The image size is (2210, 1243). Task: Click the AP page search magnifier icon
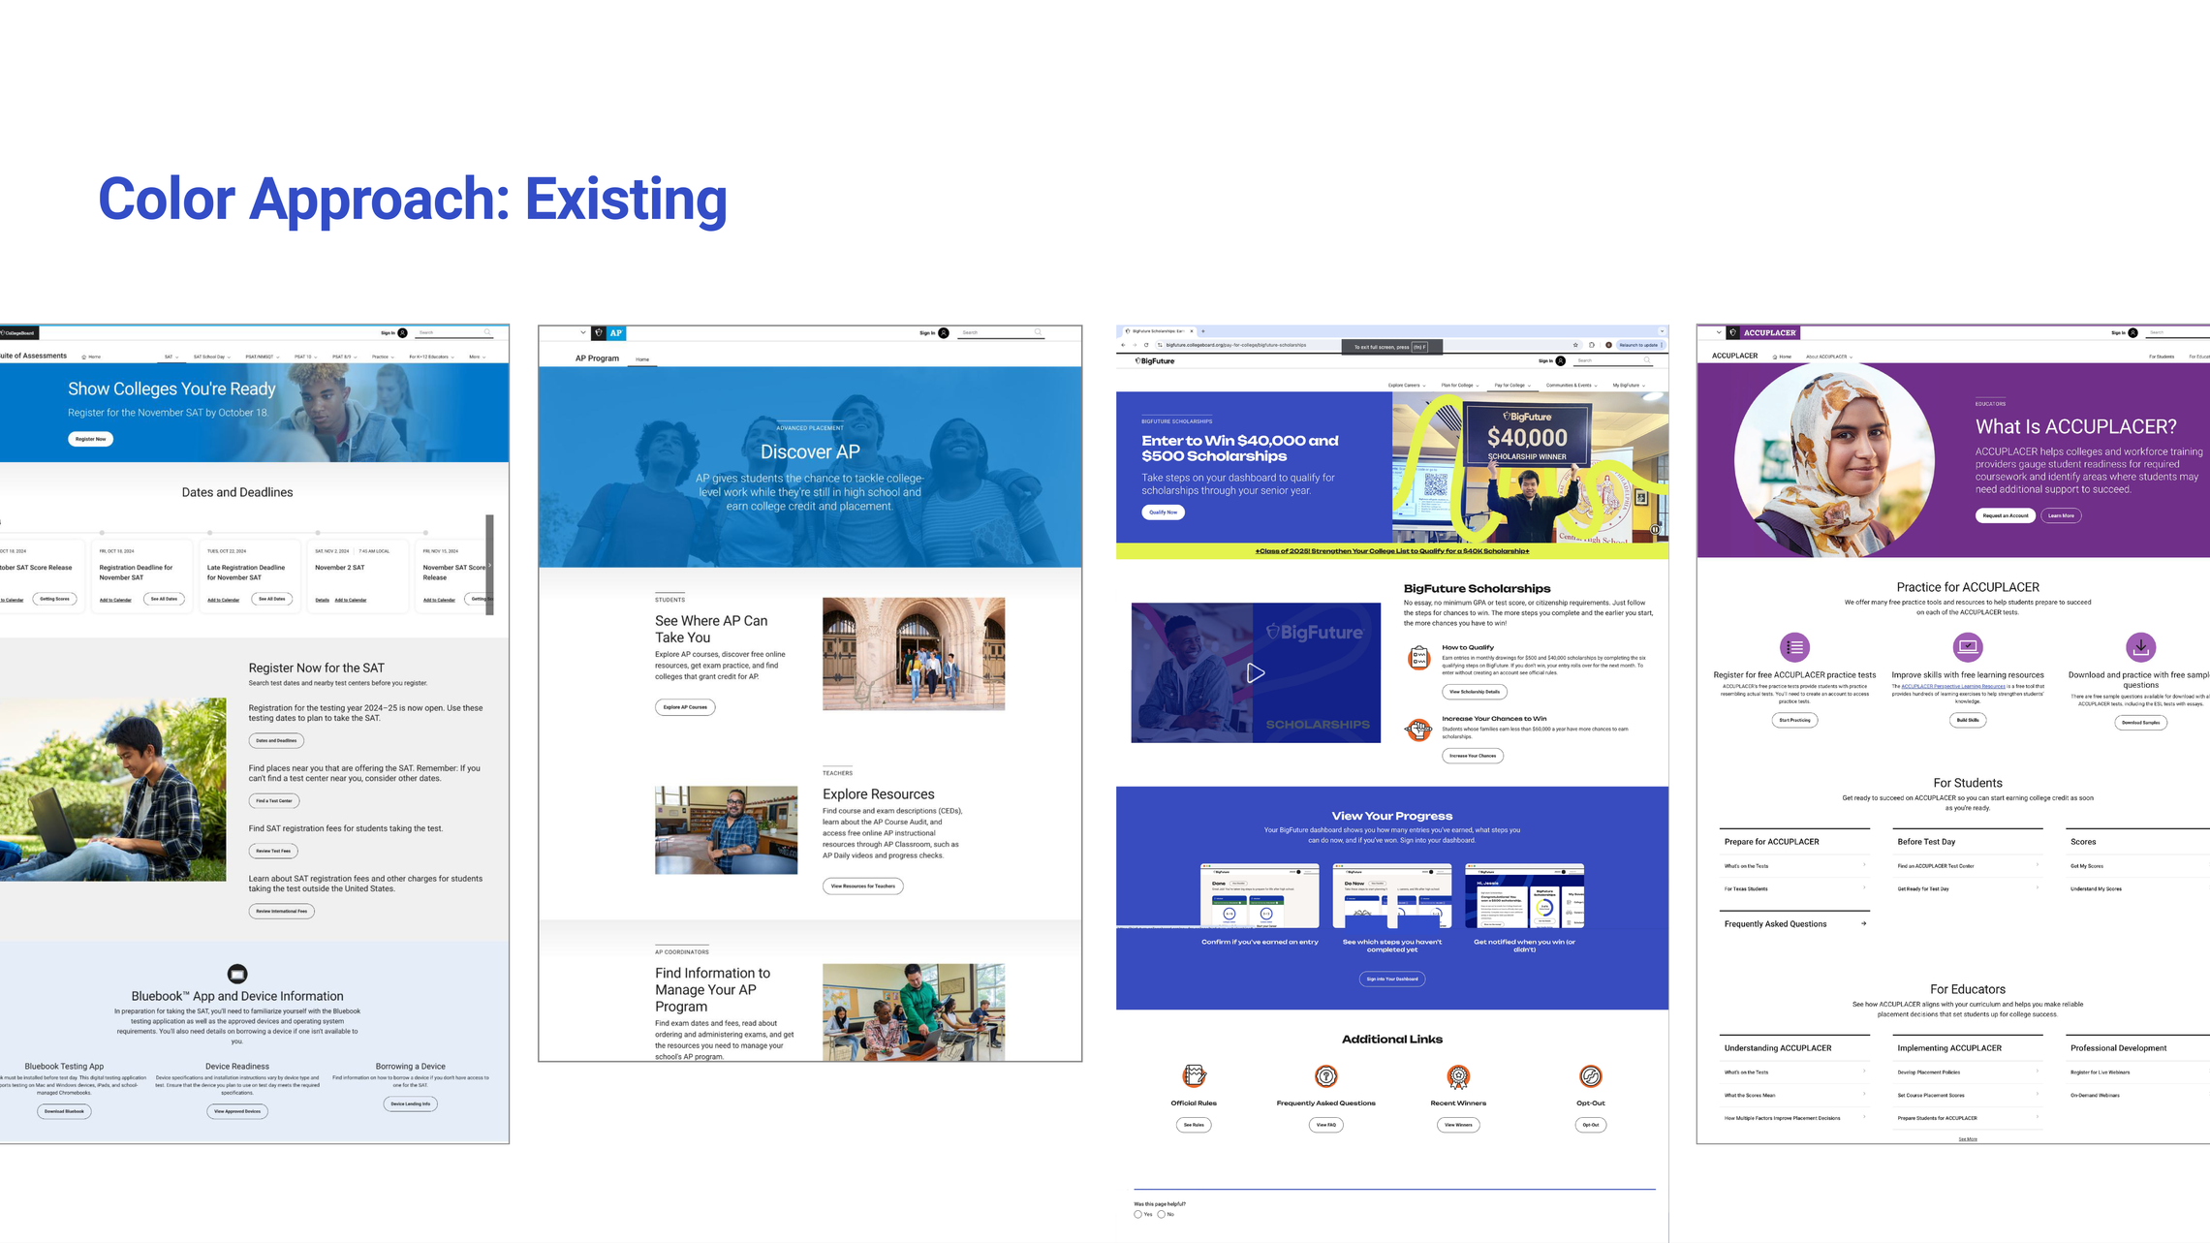pyautogui.click(x=1038, y=332)
